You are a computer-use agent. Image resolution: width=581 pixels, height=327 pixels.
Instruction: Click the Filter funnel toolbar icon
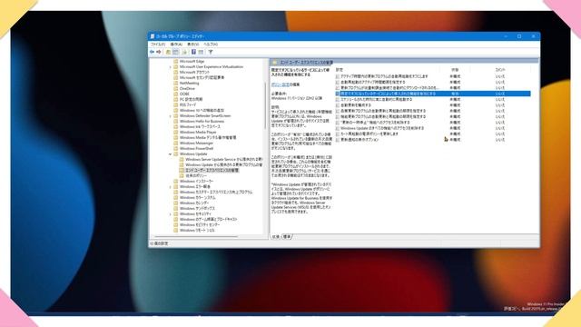pyautogui.click(x=211, y=52)
